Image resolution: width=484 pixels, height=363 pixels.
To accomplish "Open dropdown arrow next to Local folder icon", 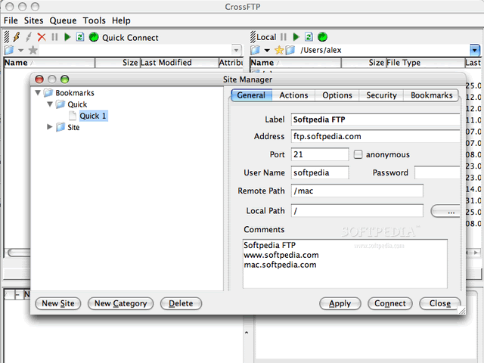I will pyautogui.click(x=267, y=51).
